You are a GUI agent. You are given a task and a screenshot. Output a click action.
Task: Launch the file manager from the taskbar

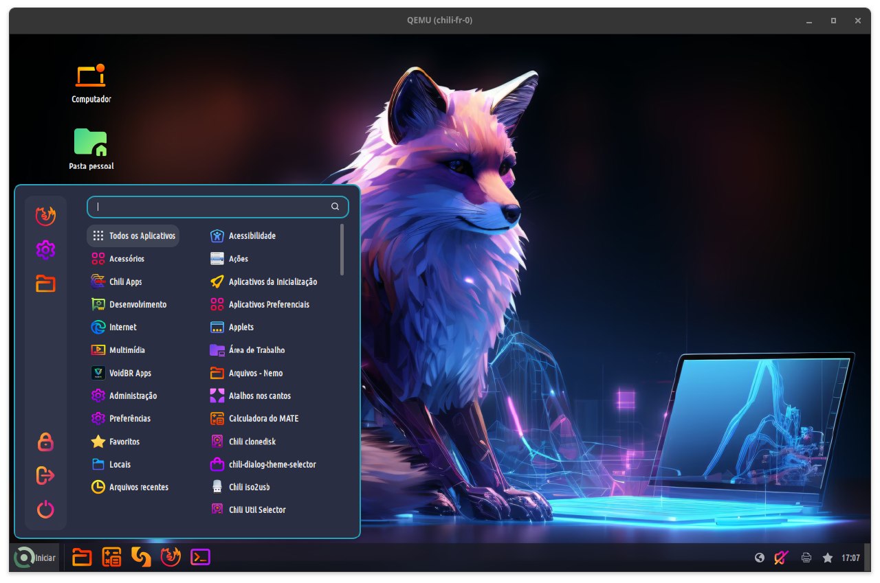pos(82,557)
